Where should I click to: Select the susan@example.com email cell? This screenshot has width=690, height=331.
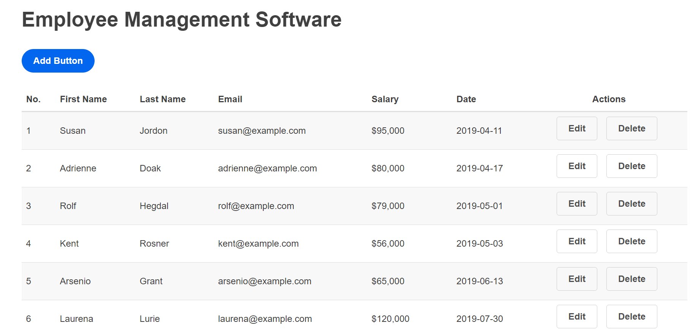click(x=262, y=131)
